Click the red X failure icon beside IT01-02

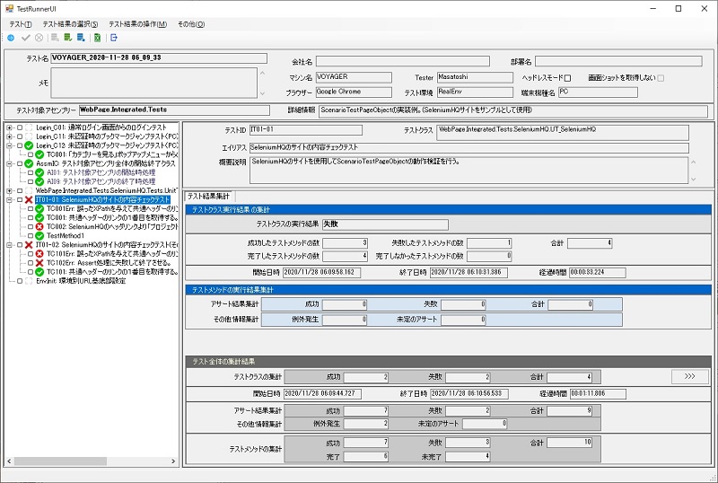pyautogui.click(x=29, y=245)
